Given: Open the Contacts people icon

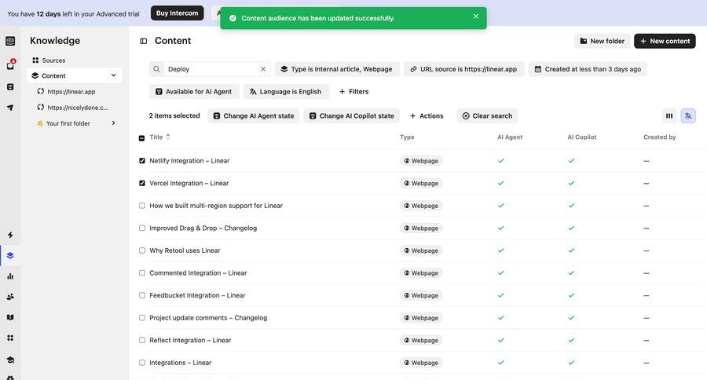Looking at the screenshot, I should coord(10,297).
